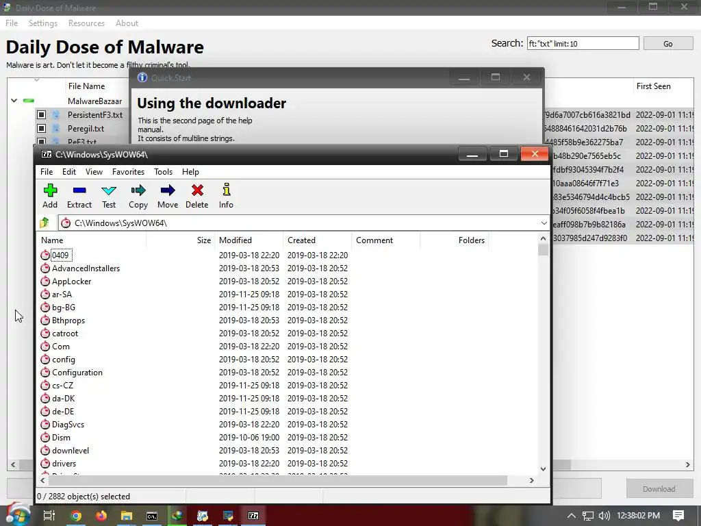Viewport: 701px width, 526px height.
Task: Open Firefox from the taskbar
Action: (x=101, y=516)
